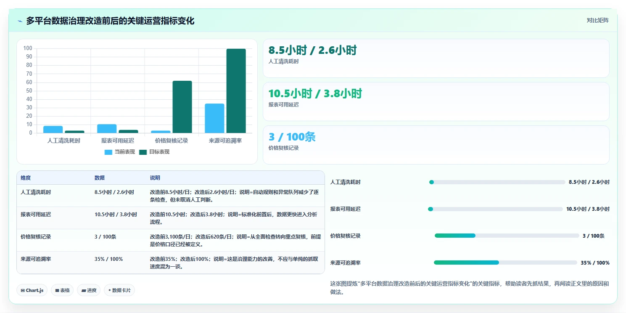Click the summary paragraph starting 这张图提炼
Viewport: 626px width, 313px height.
(469, 288)
